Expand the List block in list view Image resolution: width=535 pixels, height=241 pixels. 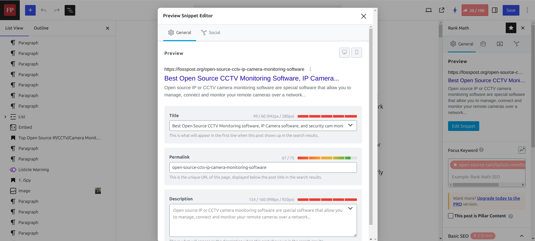5,117
